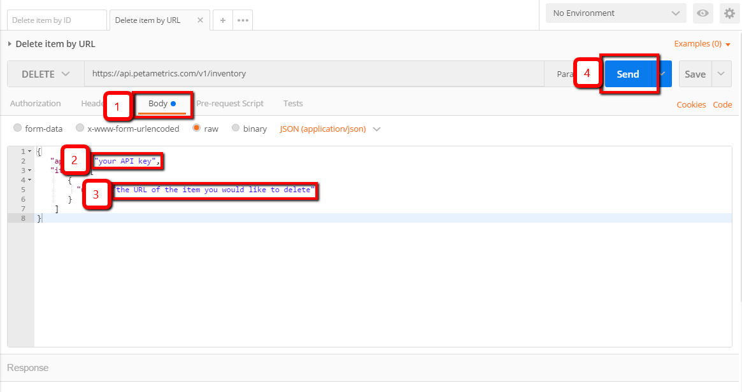Click the Delete item by URL request title
This screenshot has height=392, width=742.
click(x=55, y=44)
